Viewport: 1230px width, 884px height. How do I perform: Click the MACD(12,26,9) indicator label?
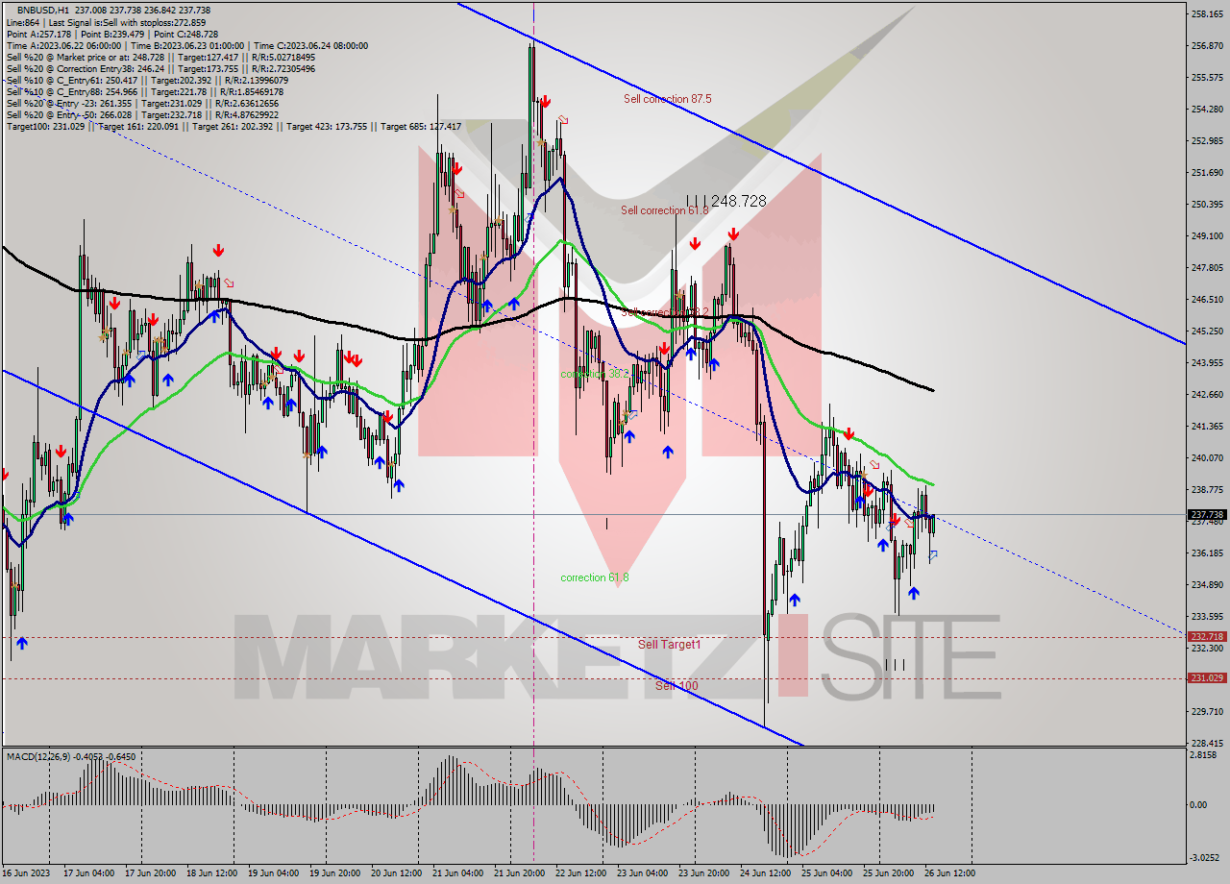(71, 756)
